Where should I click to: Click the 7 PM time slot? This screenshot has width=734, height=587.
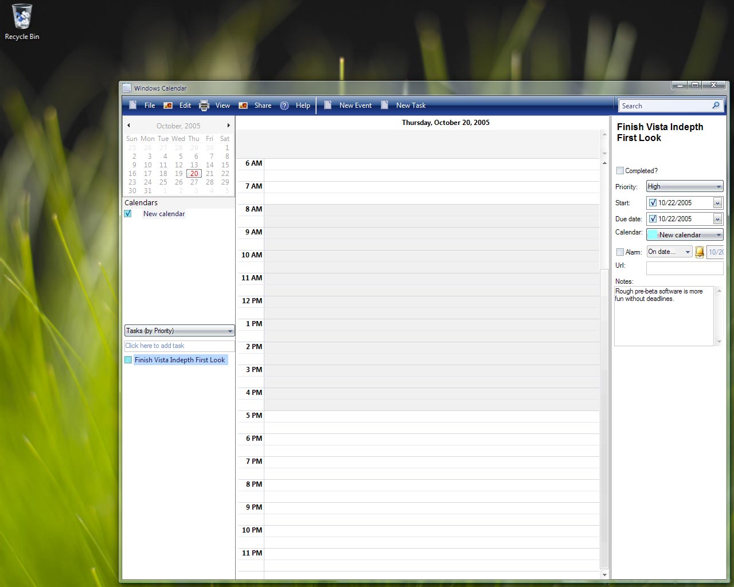[431, 468]
